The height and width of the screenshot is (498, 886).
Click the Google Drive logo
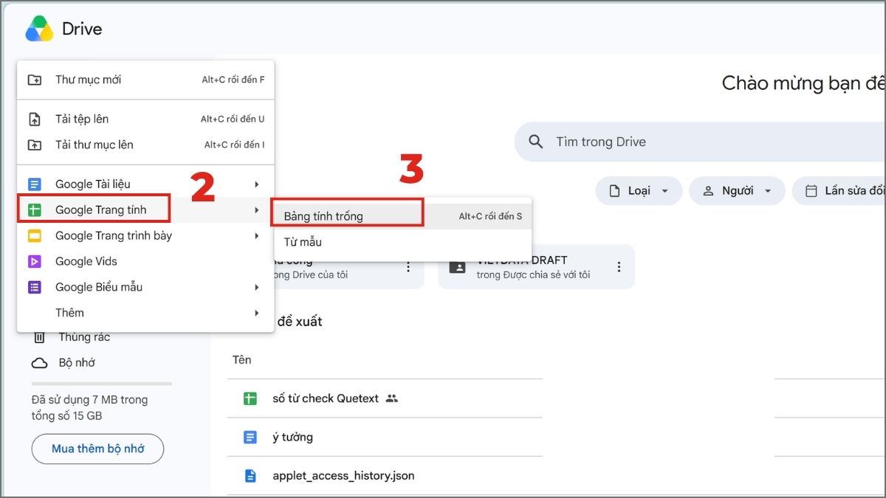coord(39,29)
